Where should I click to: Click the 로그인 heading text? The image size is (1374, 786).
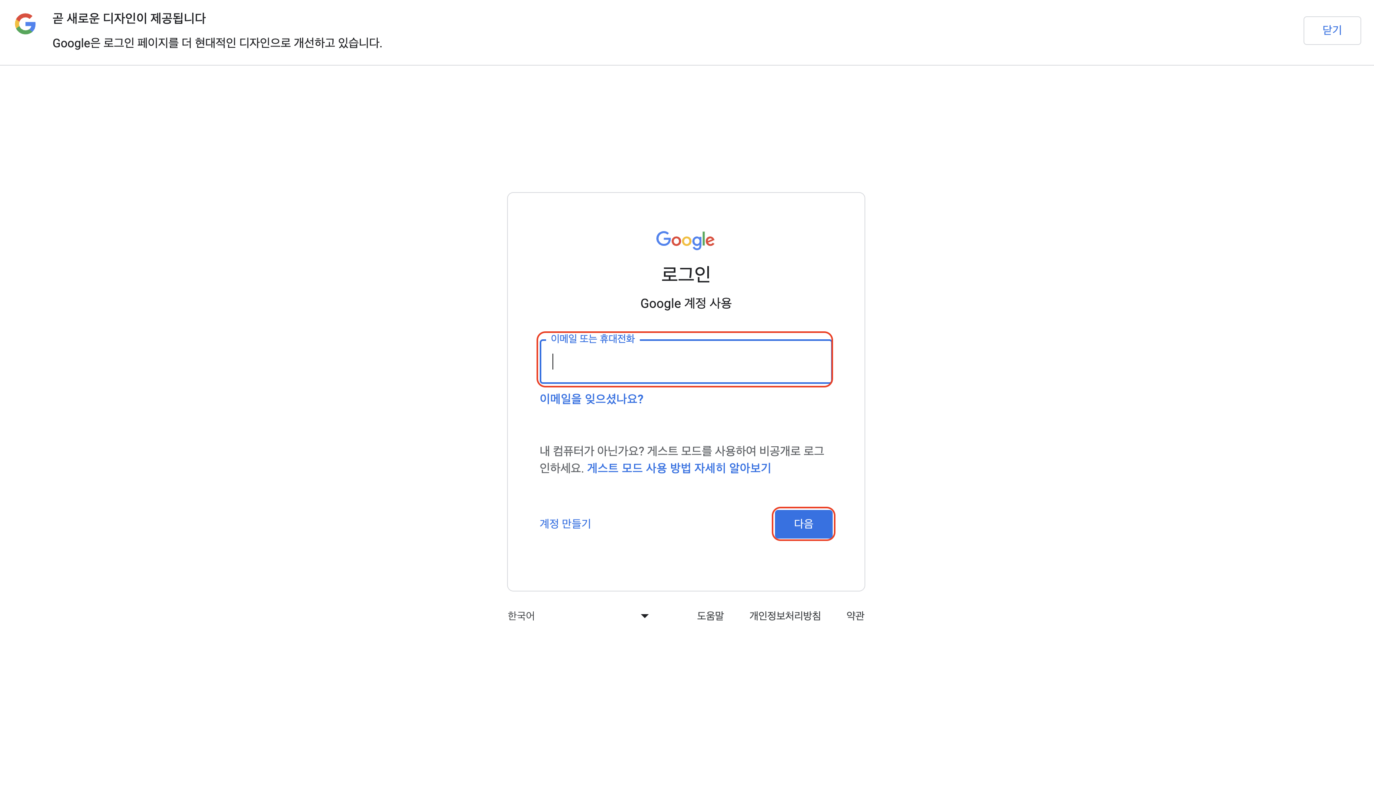click(686, 274)
